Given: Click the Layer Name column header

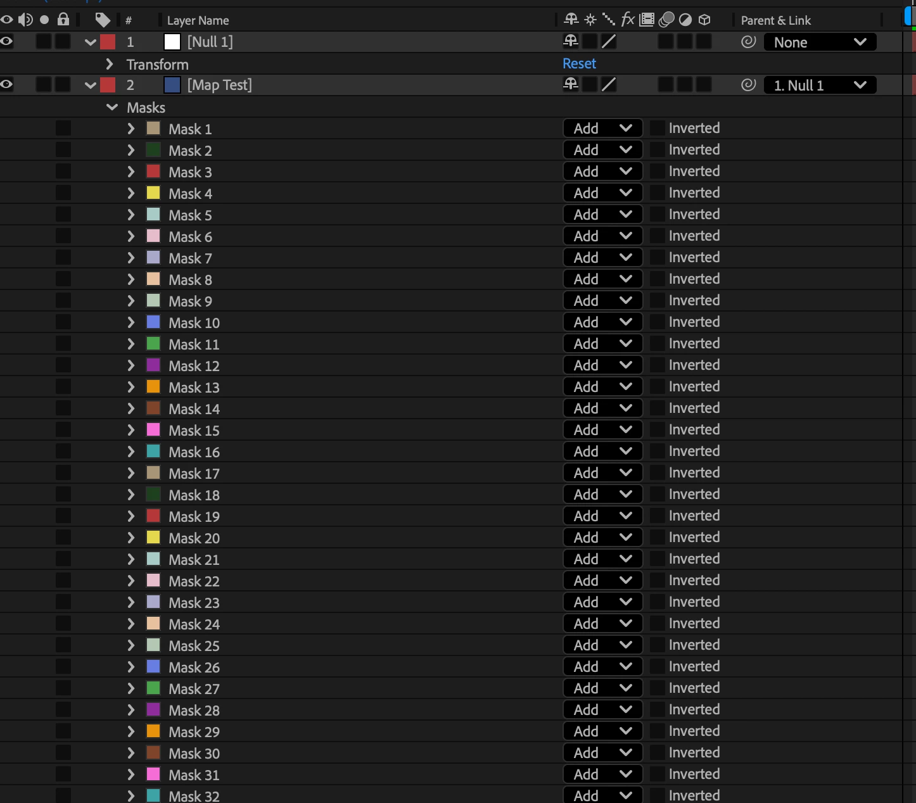Looking at the screenshot, I should 198,20.
